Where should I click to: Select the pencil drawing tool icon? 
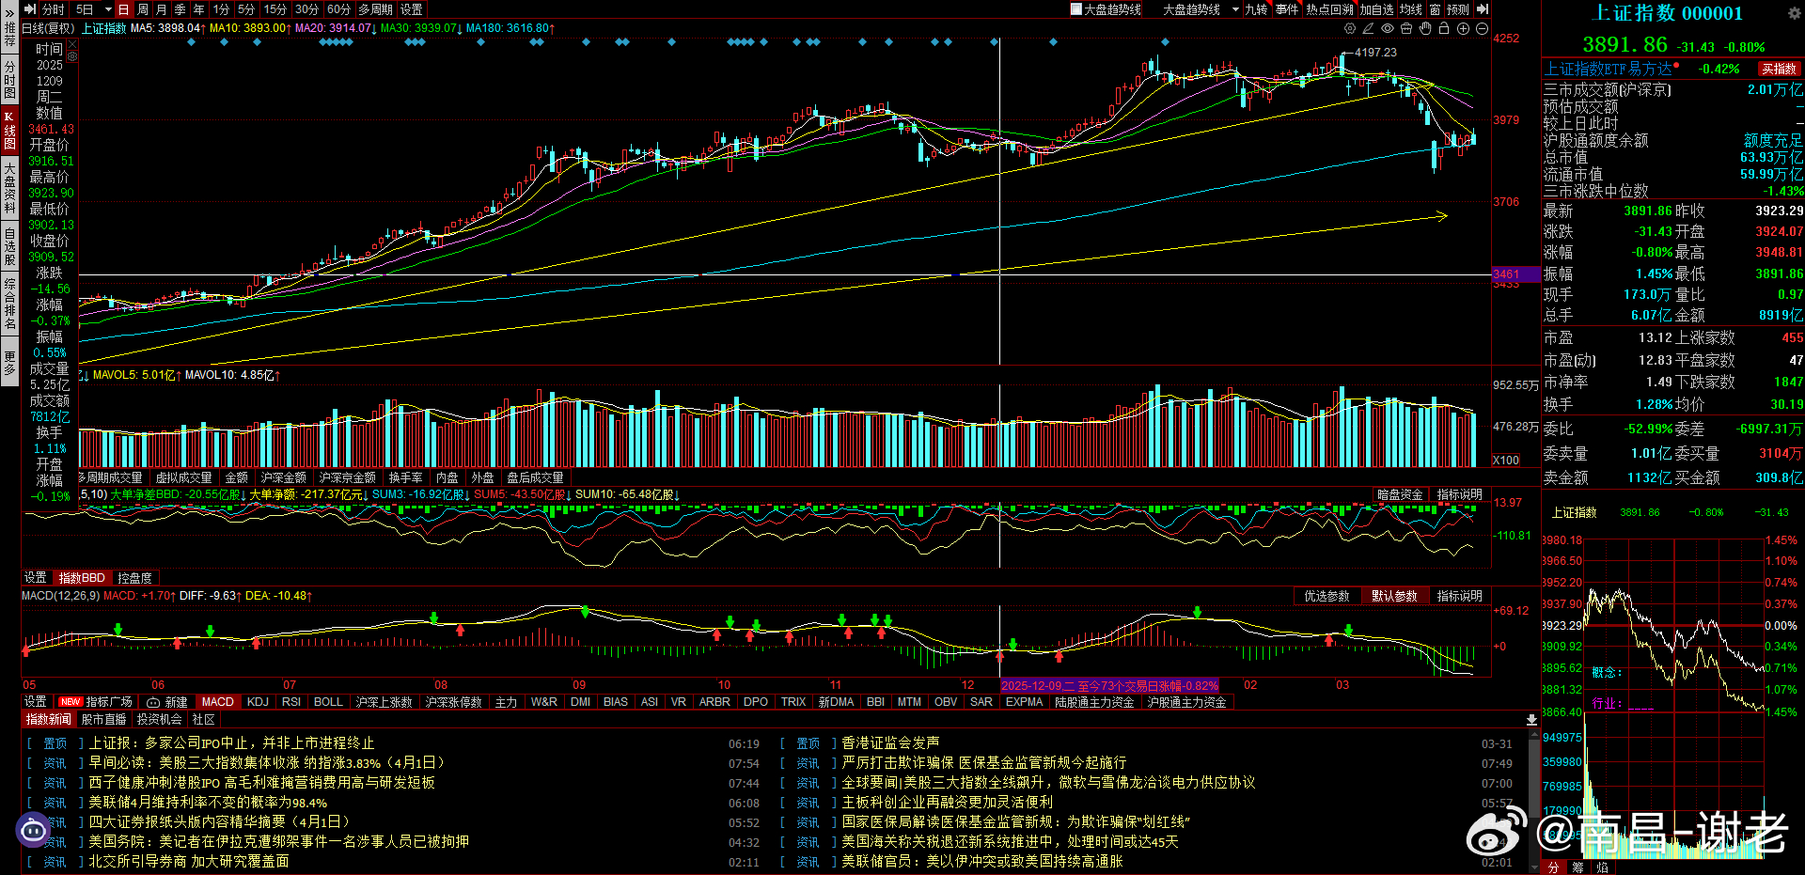point(1369,29)
